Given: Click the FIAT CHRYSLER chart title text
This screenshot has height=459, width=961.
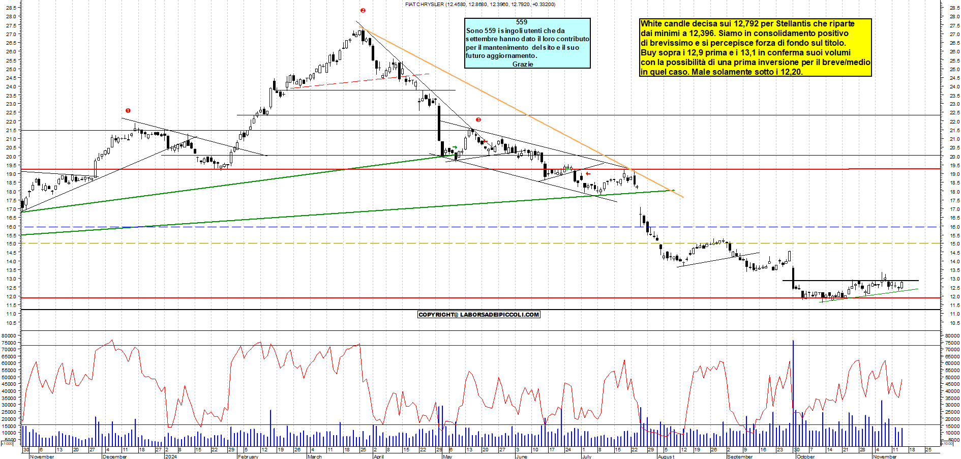Looking at the screenshot, I should click(x=480, y=4).
